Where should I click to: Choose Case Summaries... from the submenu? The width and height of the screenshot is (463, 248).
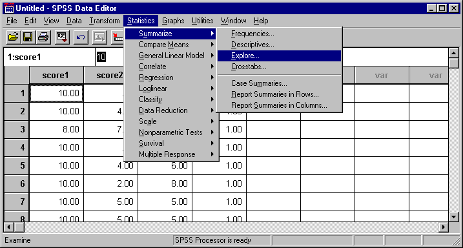point(279,83)
